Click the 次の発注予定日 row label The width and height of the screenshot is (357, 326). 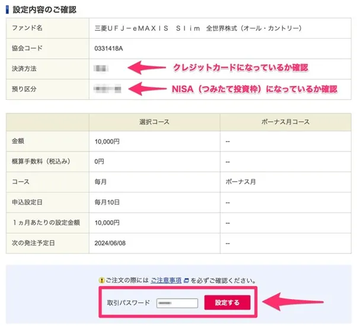pyautogui.click(x=33, y=243)
